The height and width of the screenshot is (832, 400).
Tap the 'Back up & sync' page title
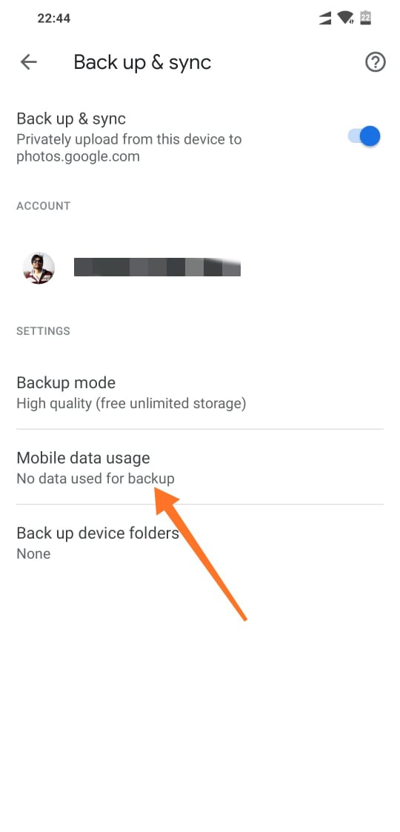click(x=142, y=63)
